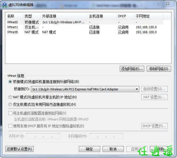Click 主机连接 column header
Screen dimensions: 177x158
(x=102, y=16)
